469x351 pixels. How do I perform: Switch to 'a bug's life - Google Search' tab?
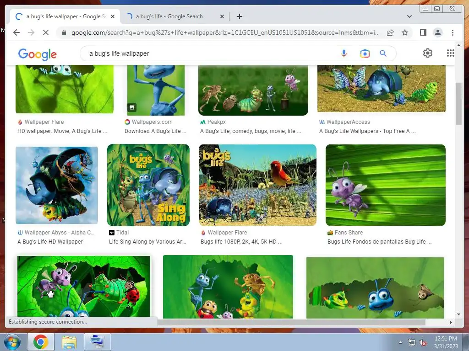[x=169, y=16]
